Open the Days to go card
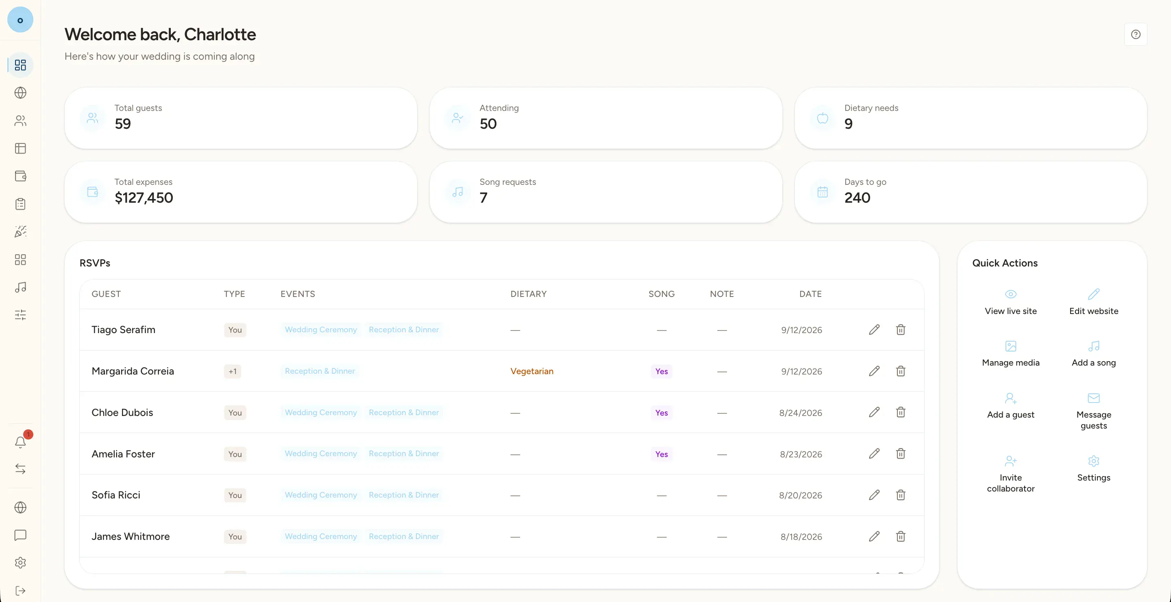The width and height of the screenshot is (1171, 602). pos(971,192)
